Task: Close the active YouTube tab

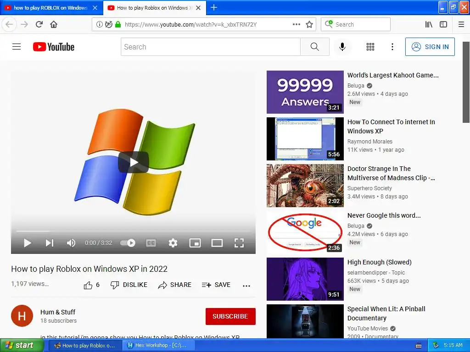Action: [198, 8]
